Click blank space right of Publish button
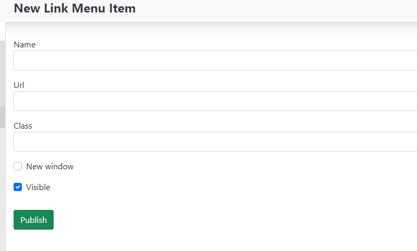The width and height of the screenshot is (417, 251). point(208,220)
